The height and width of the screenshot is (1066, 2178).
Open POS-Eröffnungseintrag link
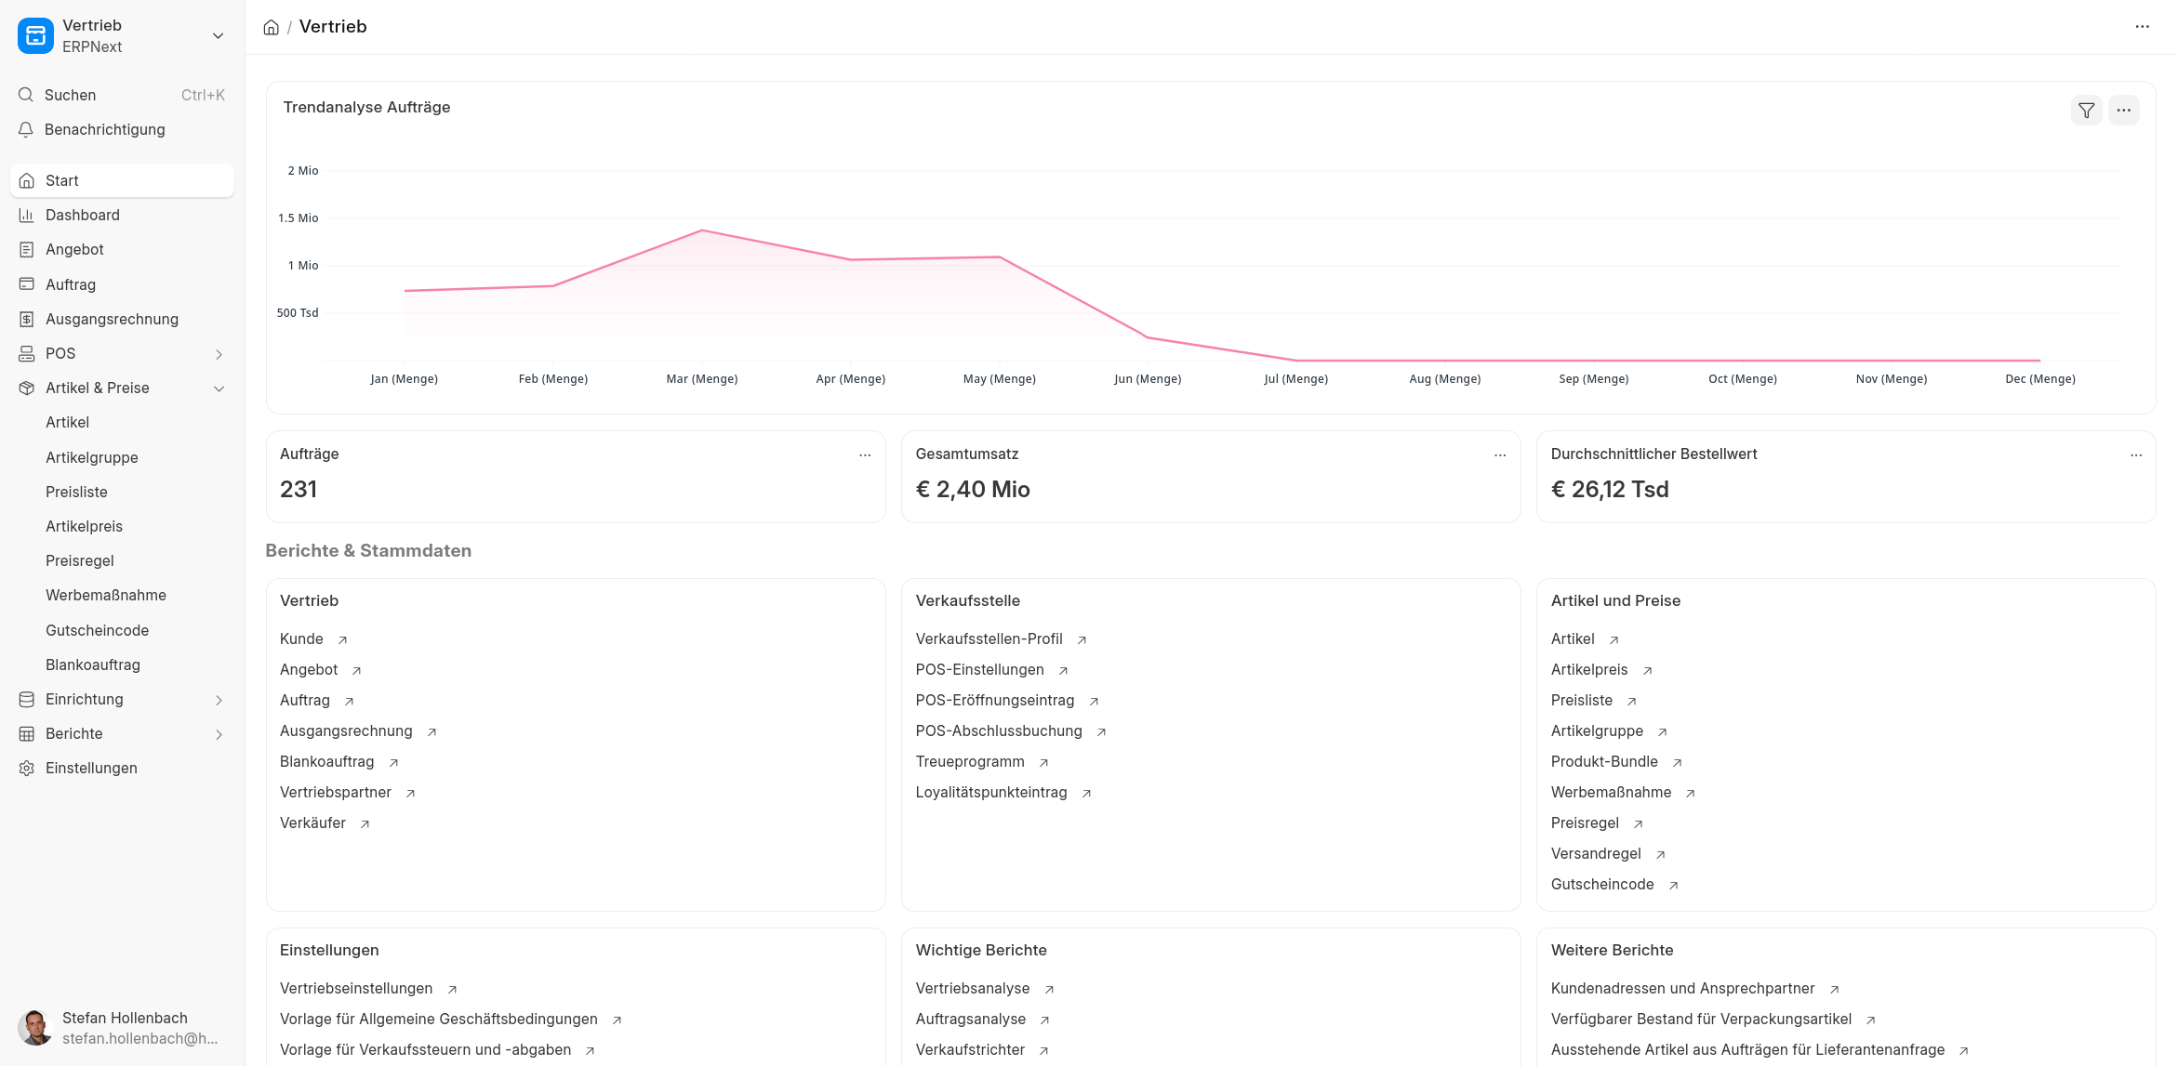[x=994, y=700]
